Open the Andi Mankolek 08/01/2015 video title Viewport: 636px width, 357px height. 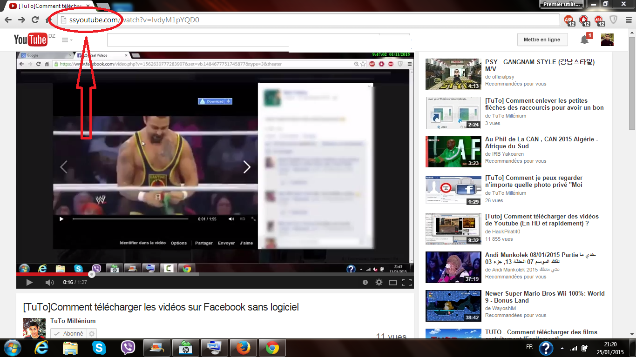coord(541,258)
